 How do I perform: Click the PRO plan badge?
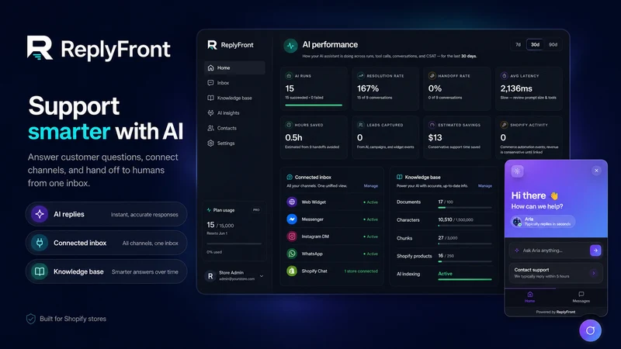point(256,210)
